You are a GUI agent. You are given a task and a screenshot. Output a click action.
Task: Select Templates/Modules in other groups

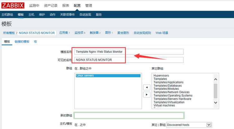click(166, 89)
